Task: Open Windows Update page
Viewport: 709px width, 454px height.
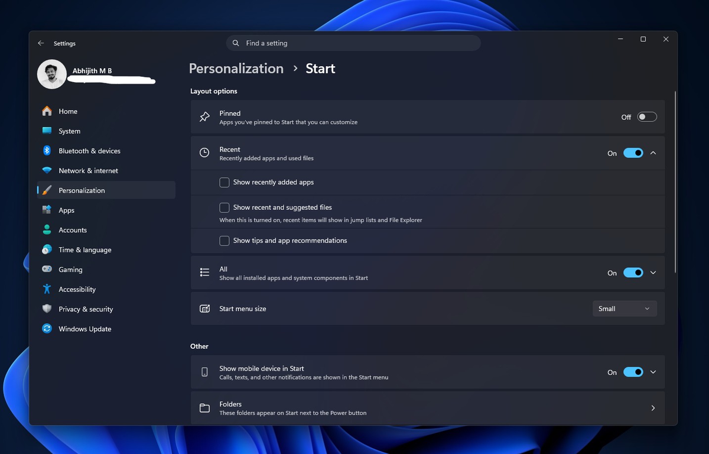Action: pyautogui.click(x=106, y=329)
